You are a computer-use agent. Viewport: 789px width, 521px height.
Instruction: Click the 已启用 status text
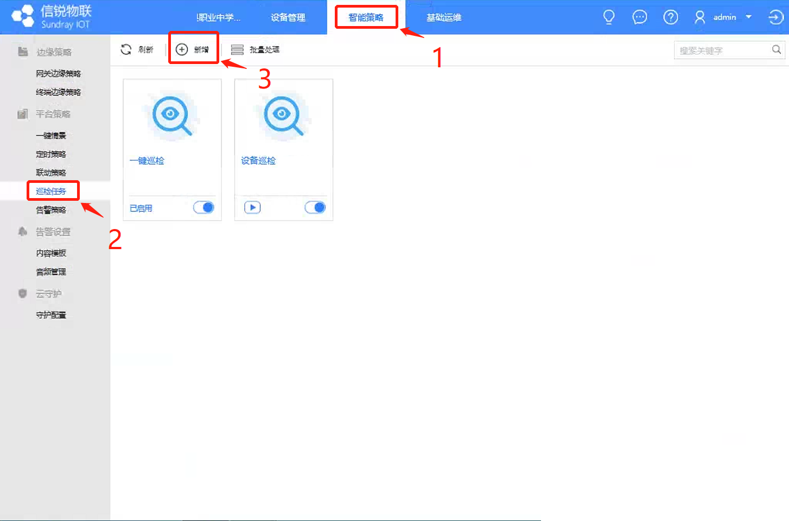[141, 208]
